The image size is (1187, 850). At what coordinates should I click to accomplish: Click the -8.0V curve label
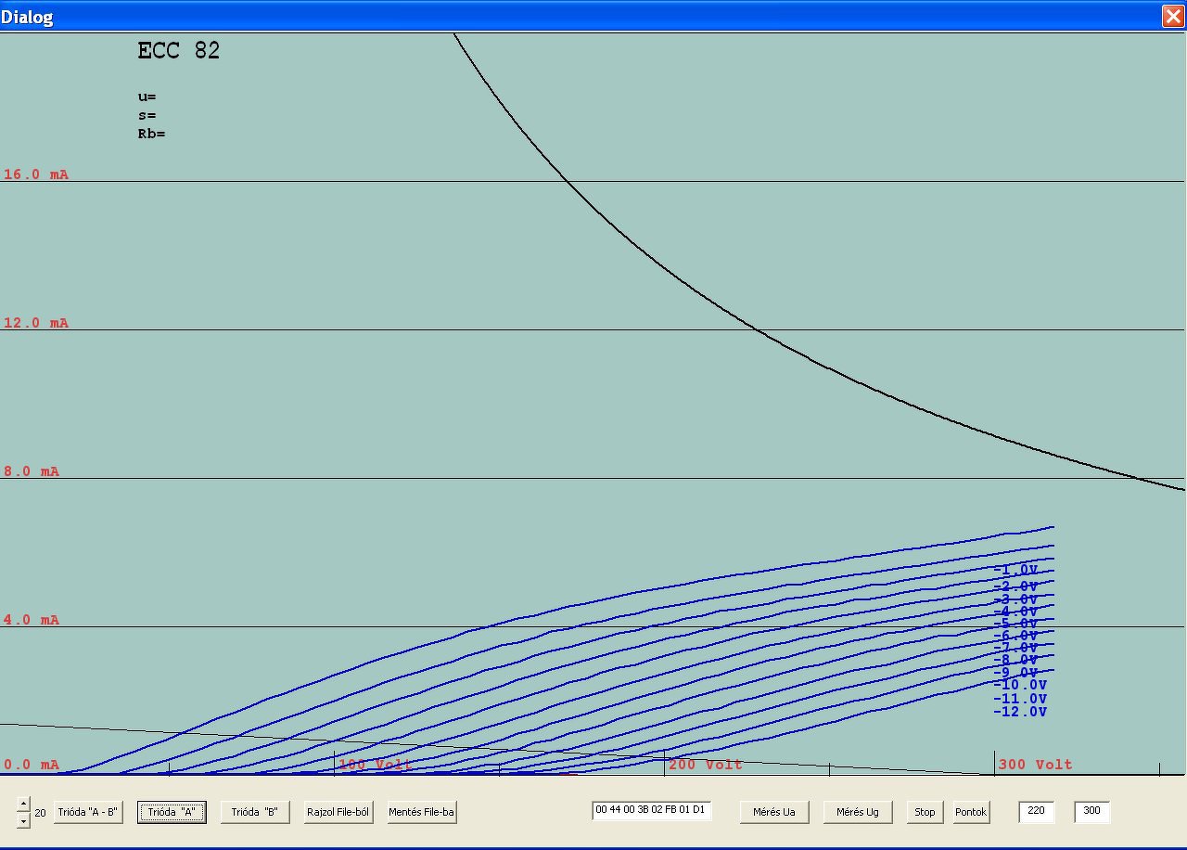[x=1015, y=660]
